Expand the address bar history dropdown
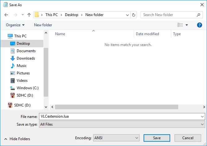 (127, 15)
